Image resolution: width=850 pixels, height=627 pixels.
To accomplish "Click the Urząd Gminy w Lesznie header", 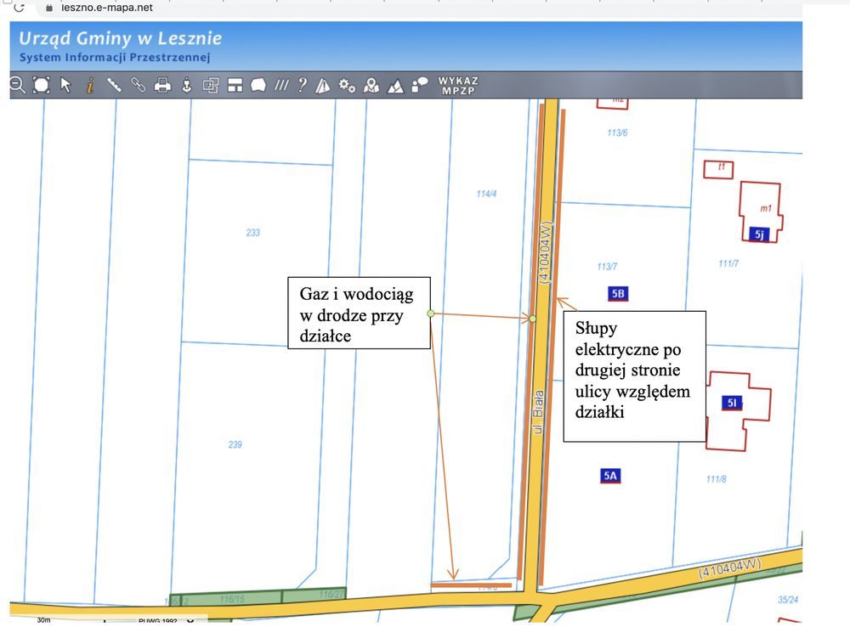I will (120, 38).
